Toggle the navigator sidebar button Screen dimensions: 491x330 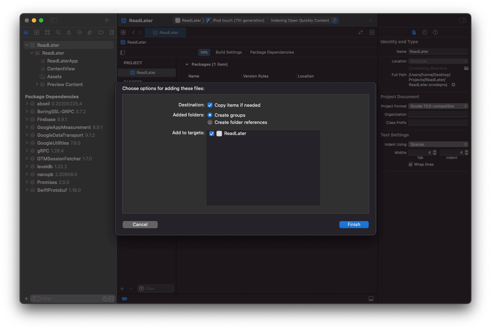click(x=54, y=20)
